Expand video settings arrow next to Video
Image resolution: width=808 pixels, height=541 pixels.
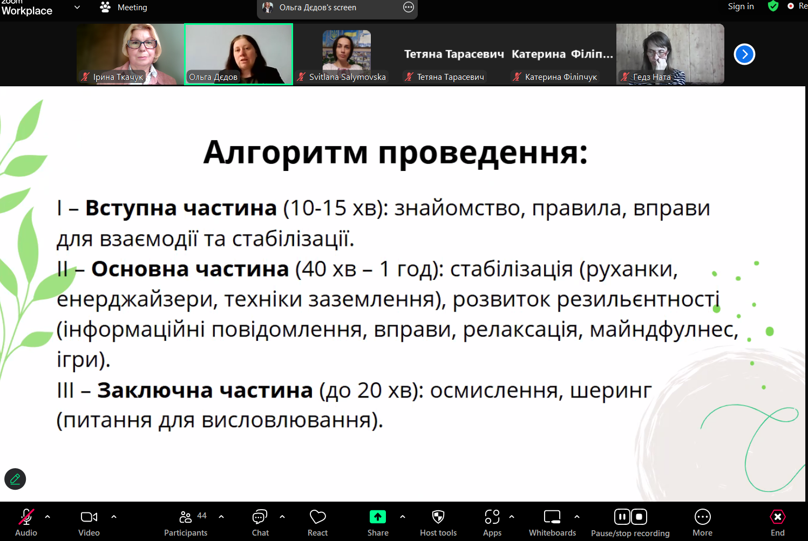(114, 517)
